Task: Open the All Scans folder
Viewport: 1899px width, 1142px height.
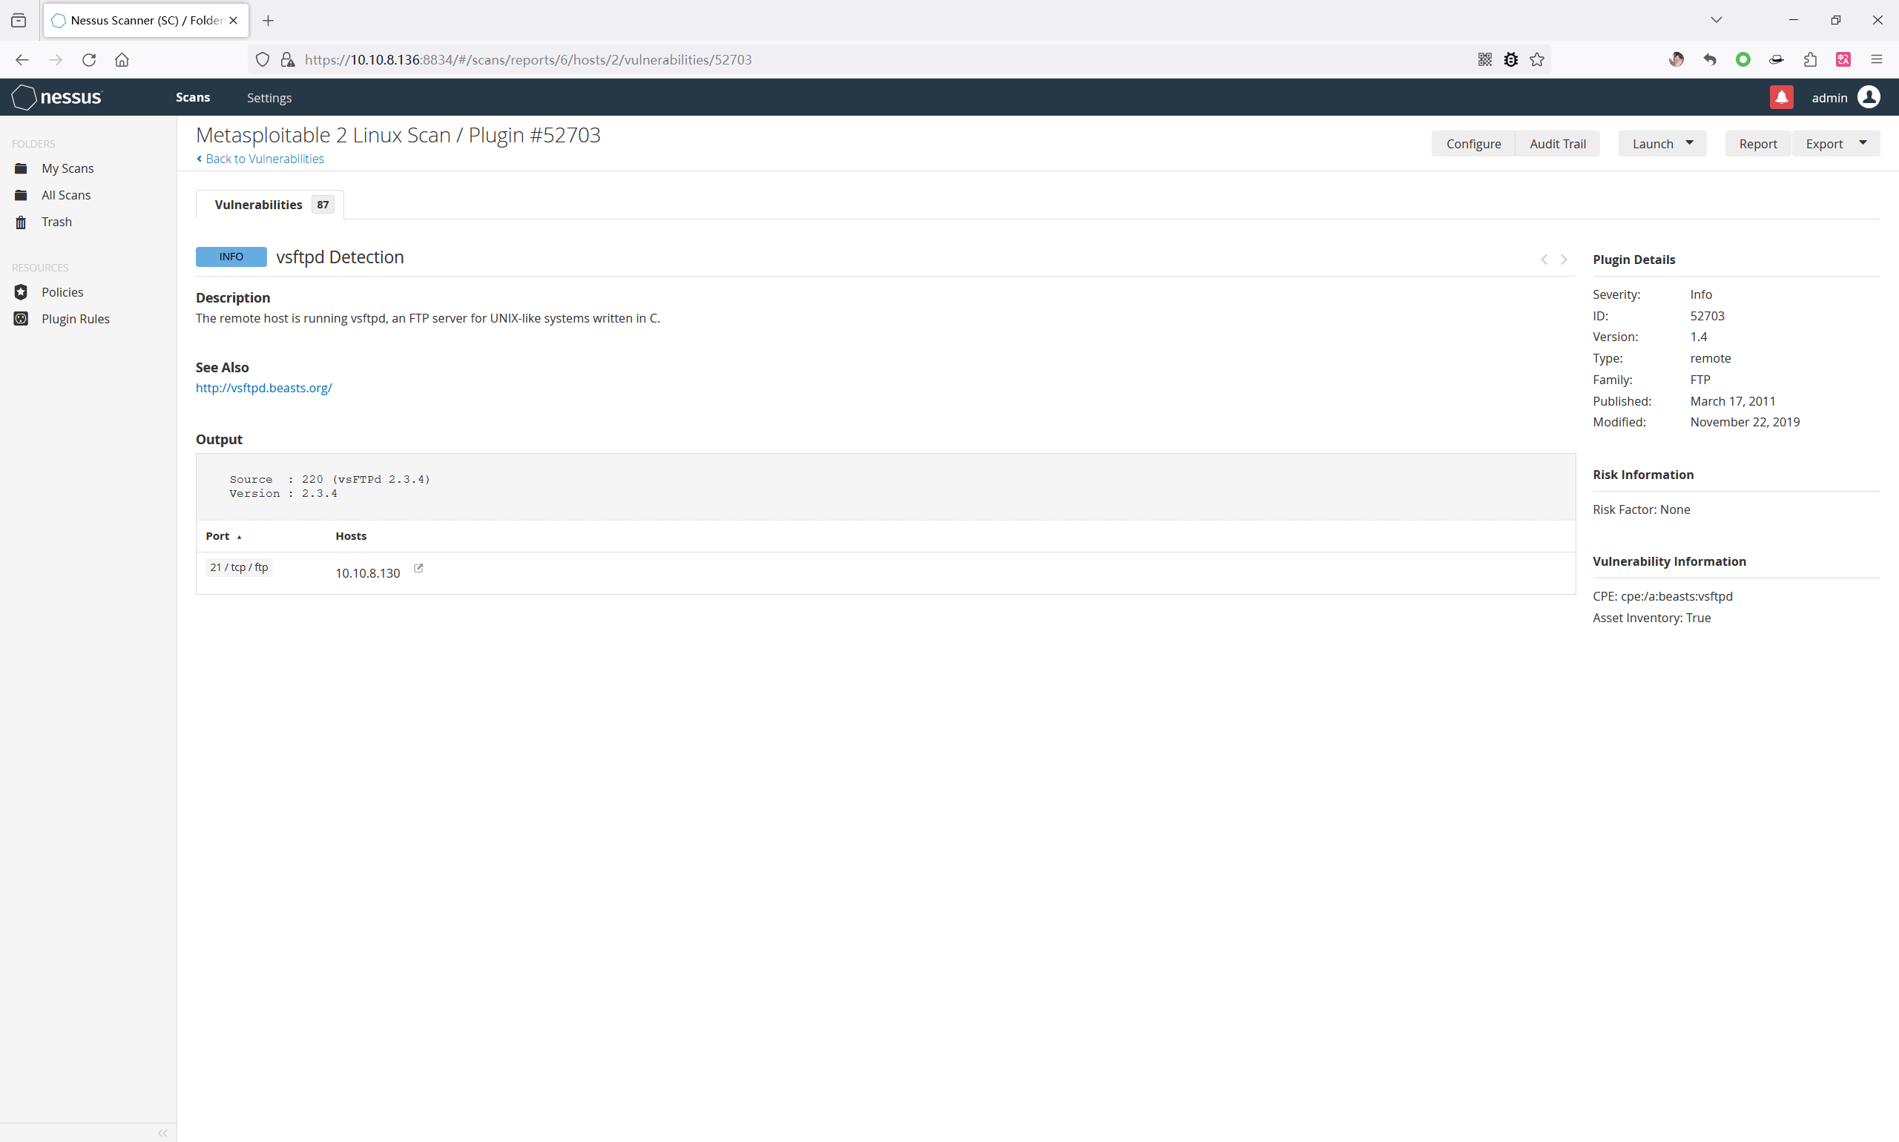Action: point(66,195)
